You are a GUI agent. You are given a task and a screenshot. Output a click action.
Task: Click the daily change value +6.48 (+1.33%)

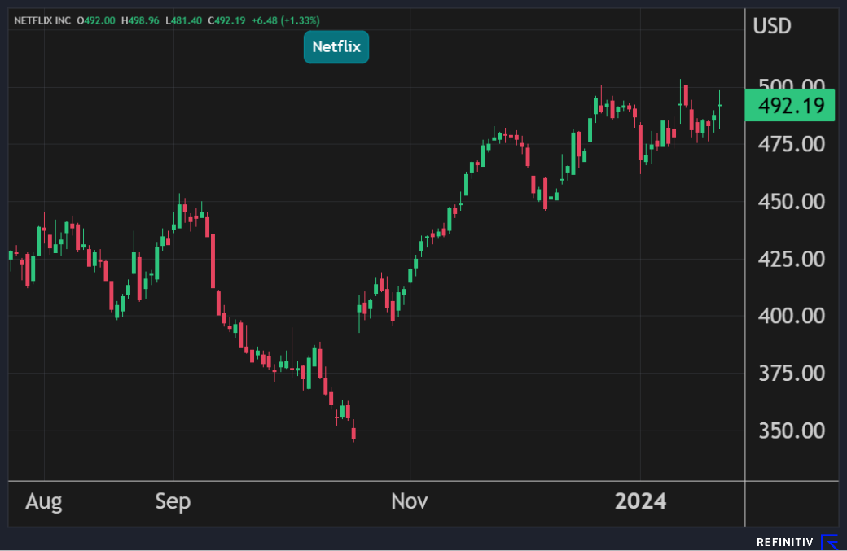tap(284, 20)
